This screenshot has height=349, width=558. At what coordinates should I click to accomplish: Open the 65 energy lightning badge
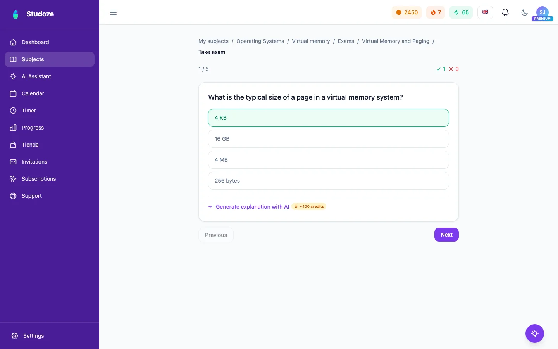tap(461, 12)
